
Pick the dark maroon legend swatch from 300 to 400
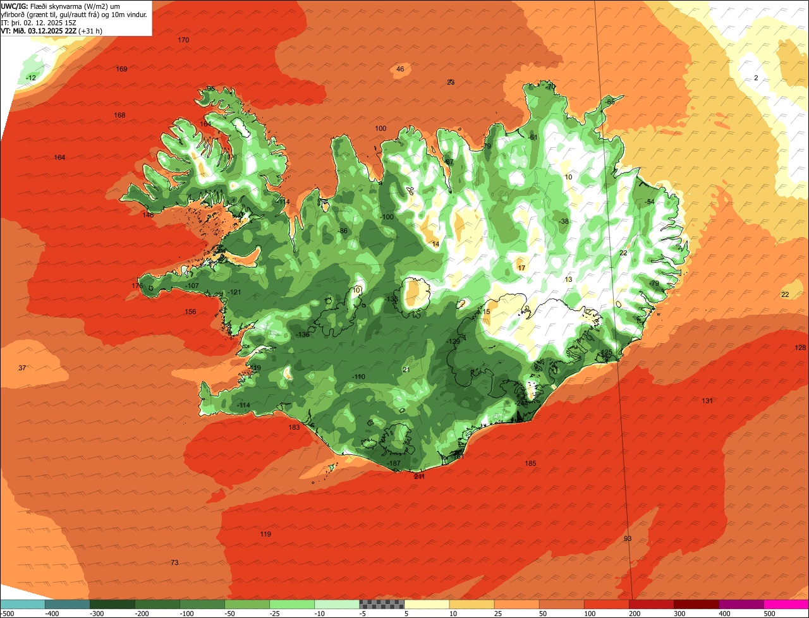[696, 603]
